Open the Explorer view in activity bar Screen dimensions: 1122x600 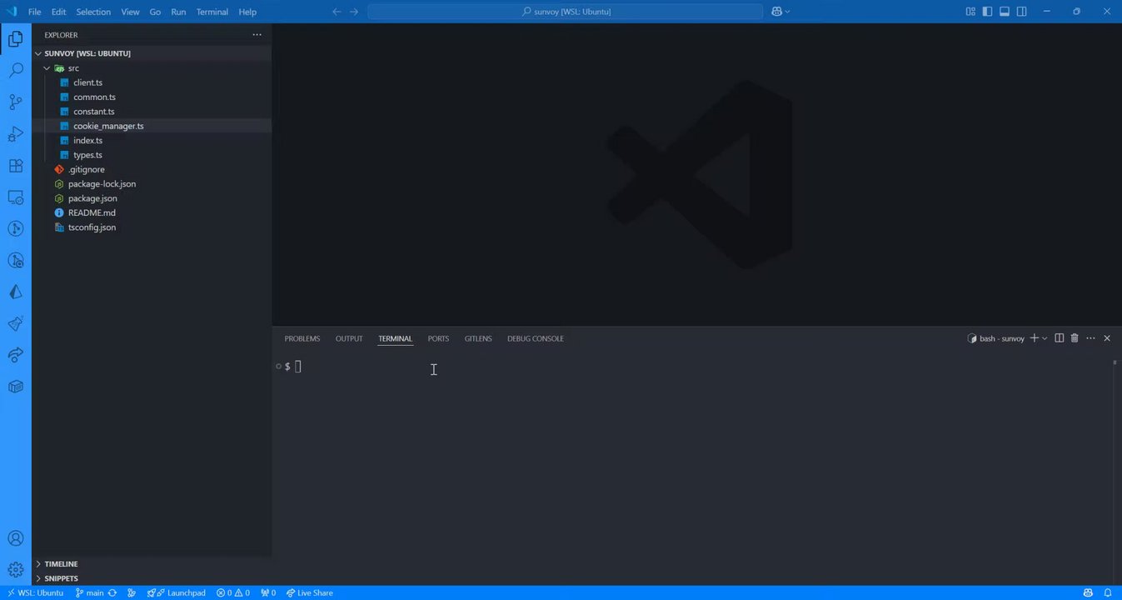click(x=15, y=39)
